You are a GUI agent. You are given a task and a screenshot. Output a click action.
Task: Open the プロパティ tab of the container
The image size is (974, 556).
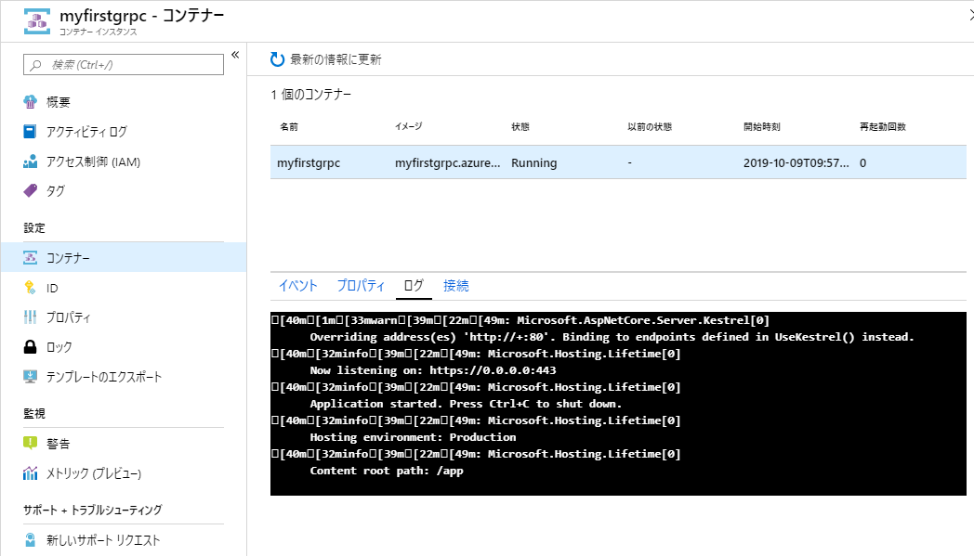[x=362, y=286]
